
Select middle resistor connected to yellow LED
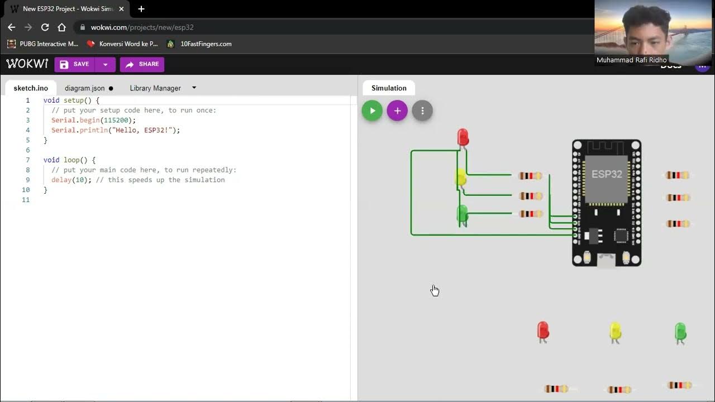pos(531,196)
